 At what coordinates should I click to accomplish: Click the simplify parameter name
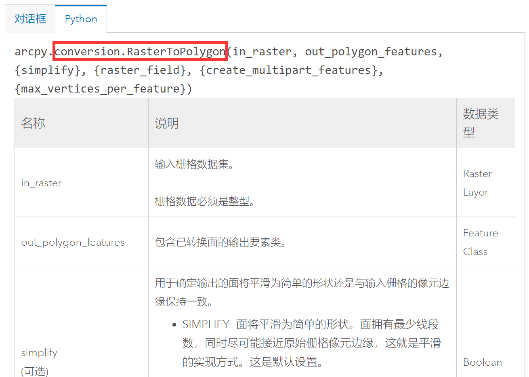pyautogui.click(x=39, y=352)
